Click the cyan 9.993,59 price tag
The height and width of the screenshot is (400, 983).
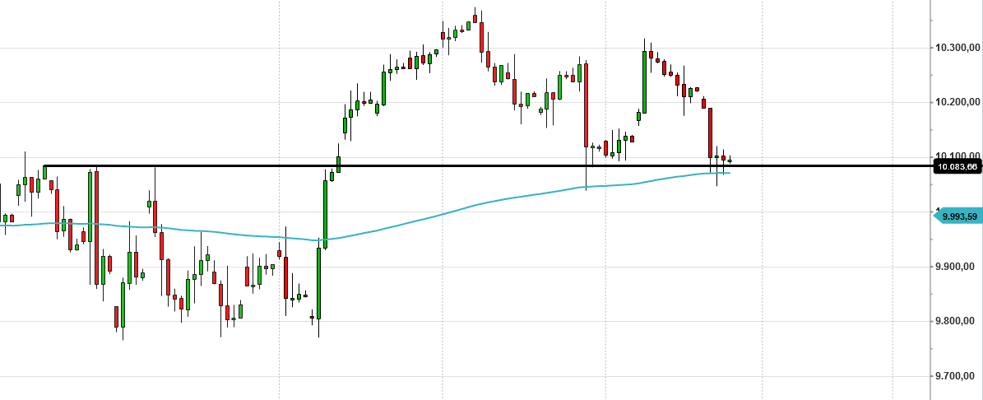click(957, 216)
